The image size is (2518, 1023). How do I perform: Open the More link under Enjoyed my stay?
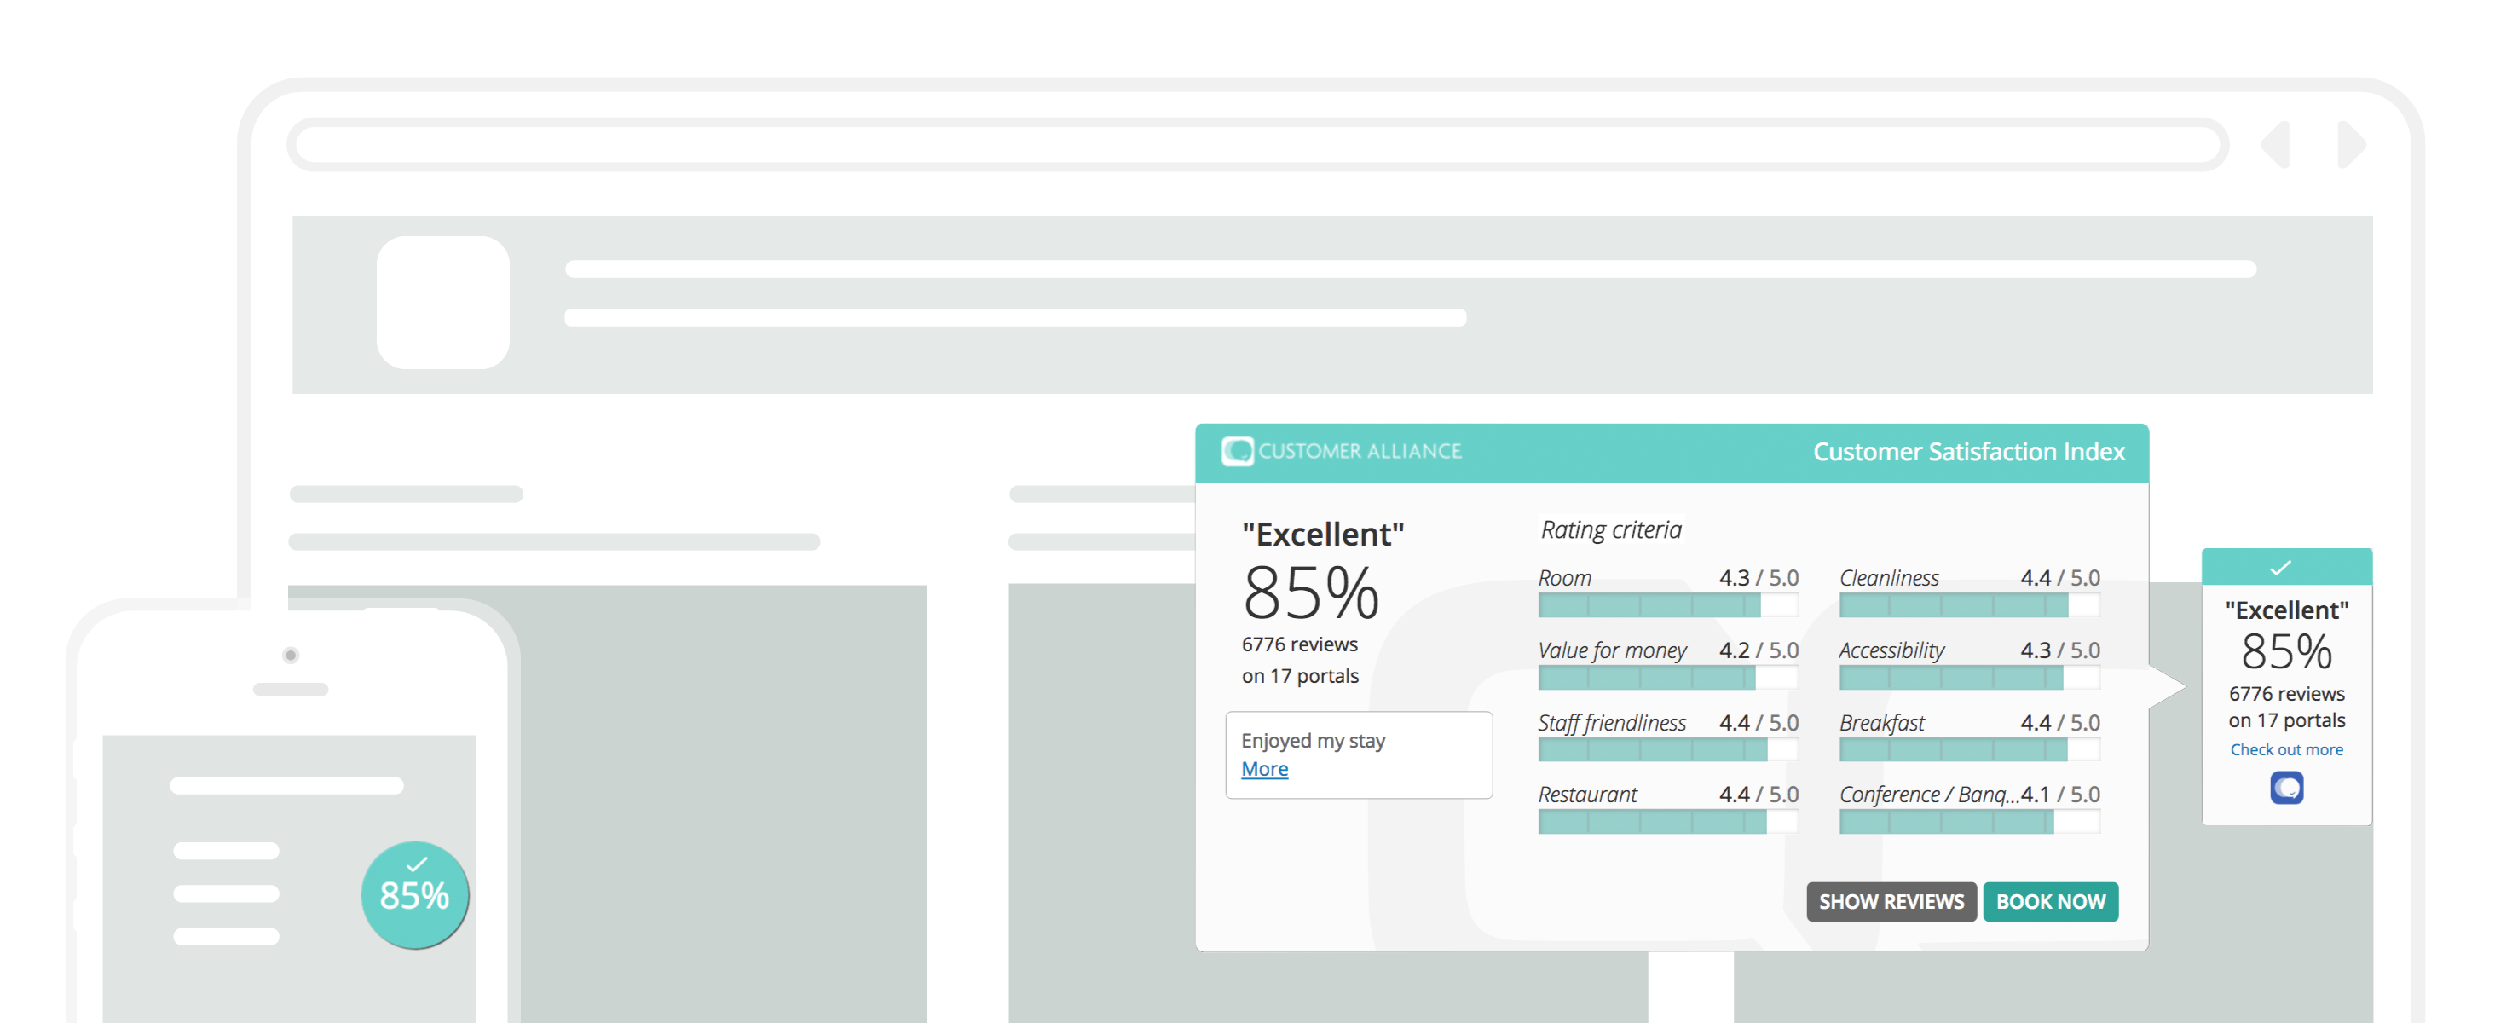point(1264,769)
